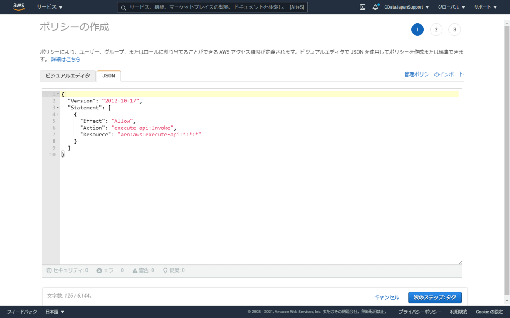Launch CloudShell terminal icon
Screen dimensions: 510x318
(363, 7)
